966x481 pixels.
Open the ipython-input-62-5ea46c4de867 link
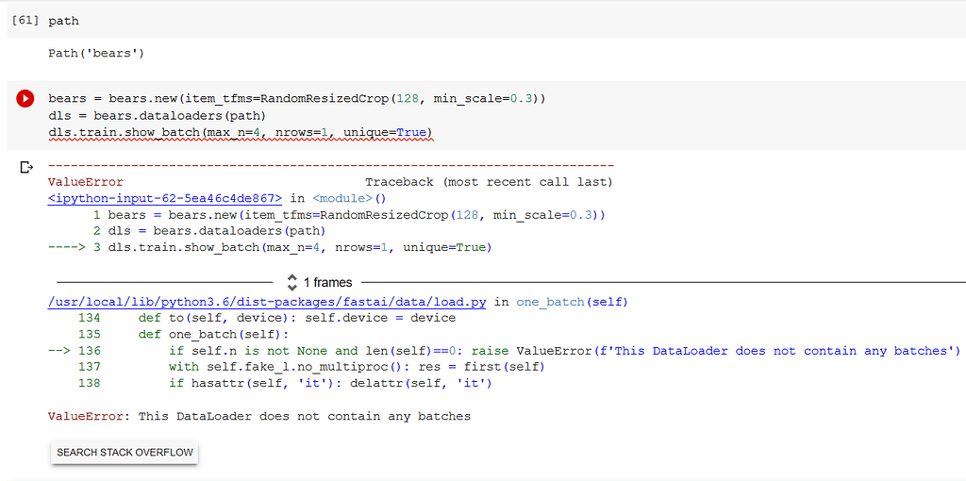[165, 198]
